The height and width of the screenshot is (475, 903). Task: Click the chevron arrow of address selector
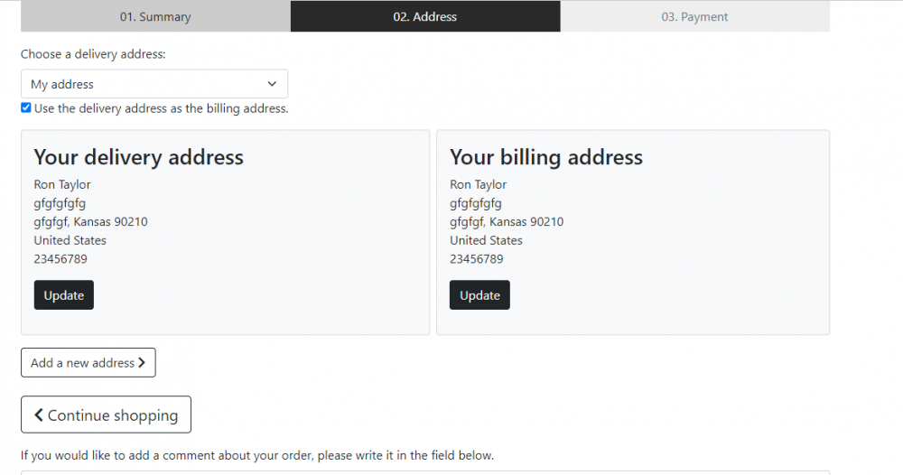[273, 84]
